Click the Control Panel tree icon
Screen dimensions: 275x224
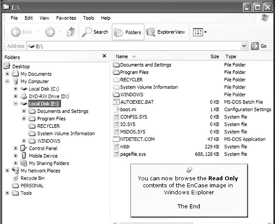pos(24,148)
